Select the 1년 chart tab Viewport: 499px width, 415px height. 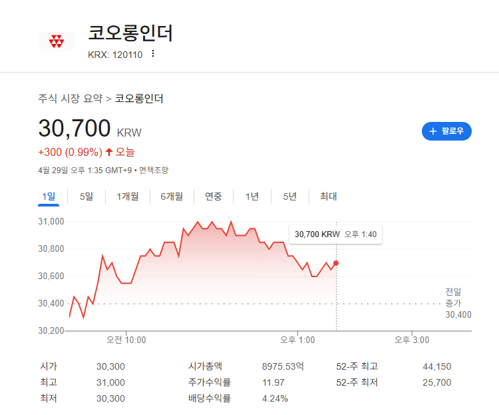tap(252, 197)
